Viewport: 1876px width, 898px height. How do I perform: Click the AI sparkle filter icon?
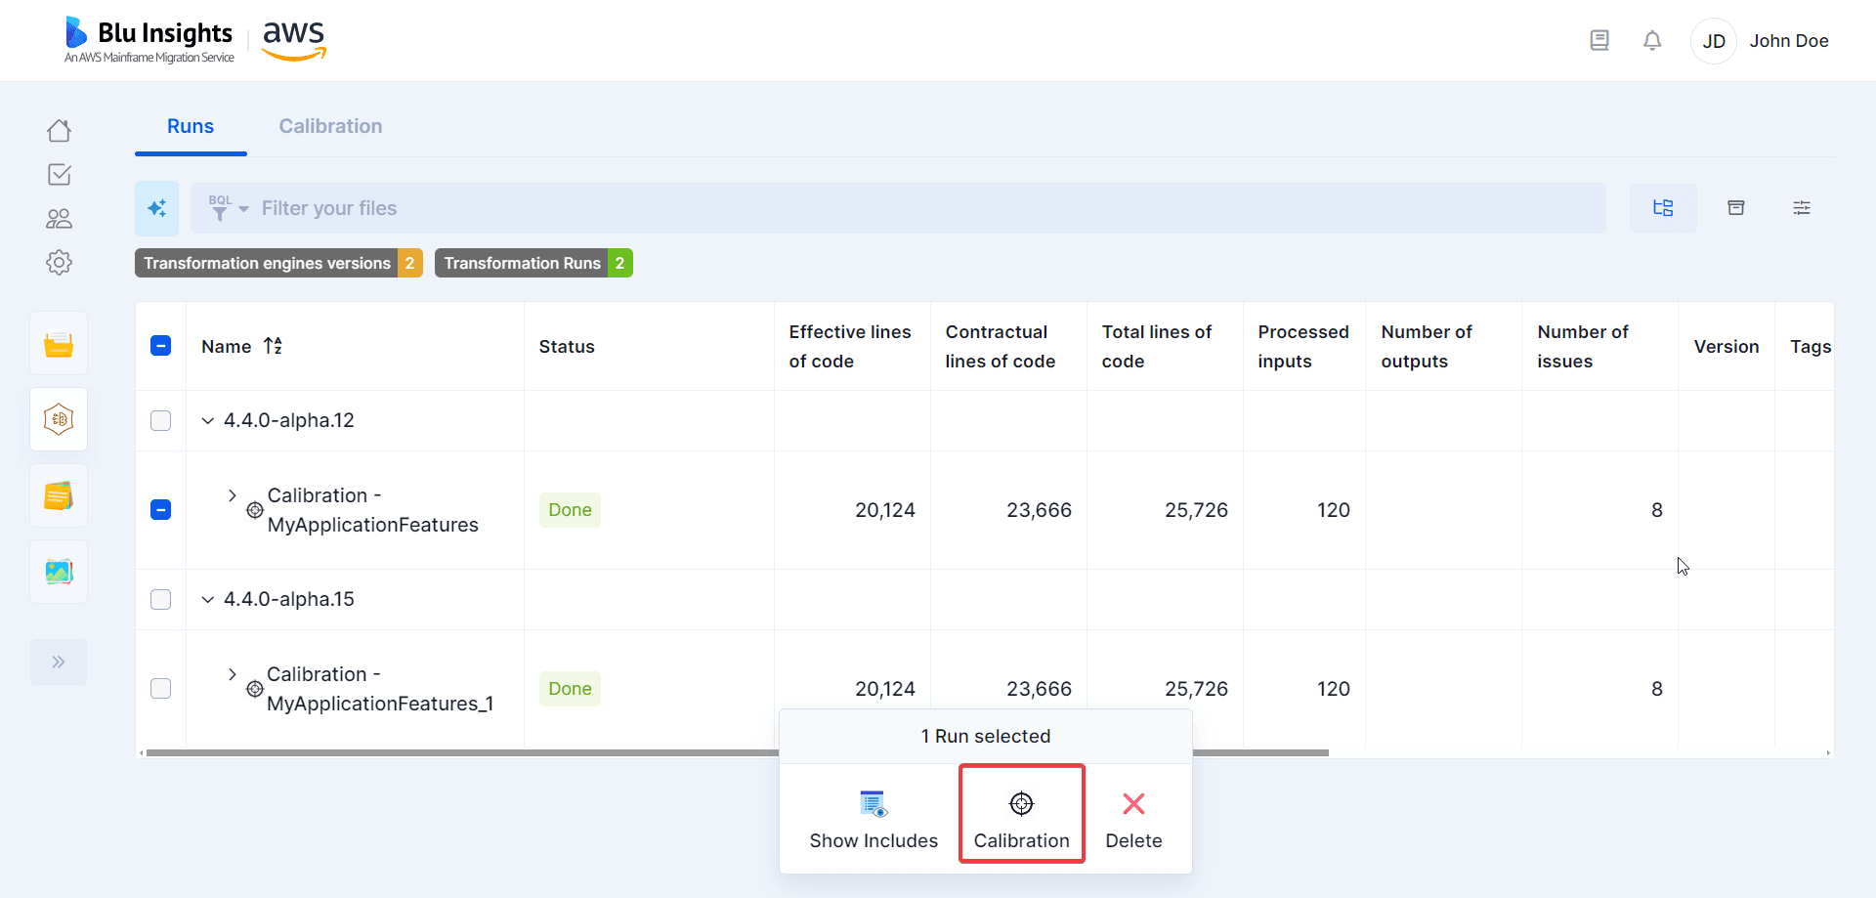[156, 208]
